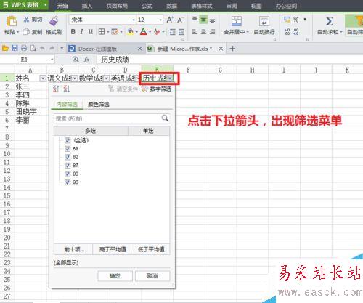Switch to 内容筛选 tab
Screen dimensions: 363x303
(x=67, y=104)
